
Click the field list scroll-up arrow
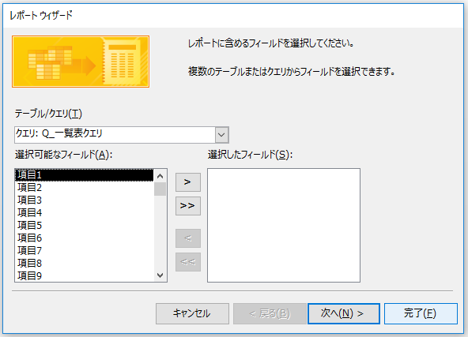[160, 176]
